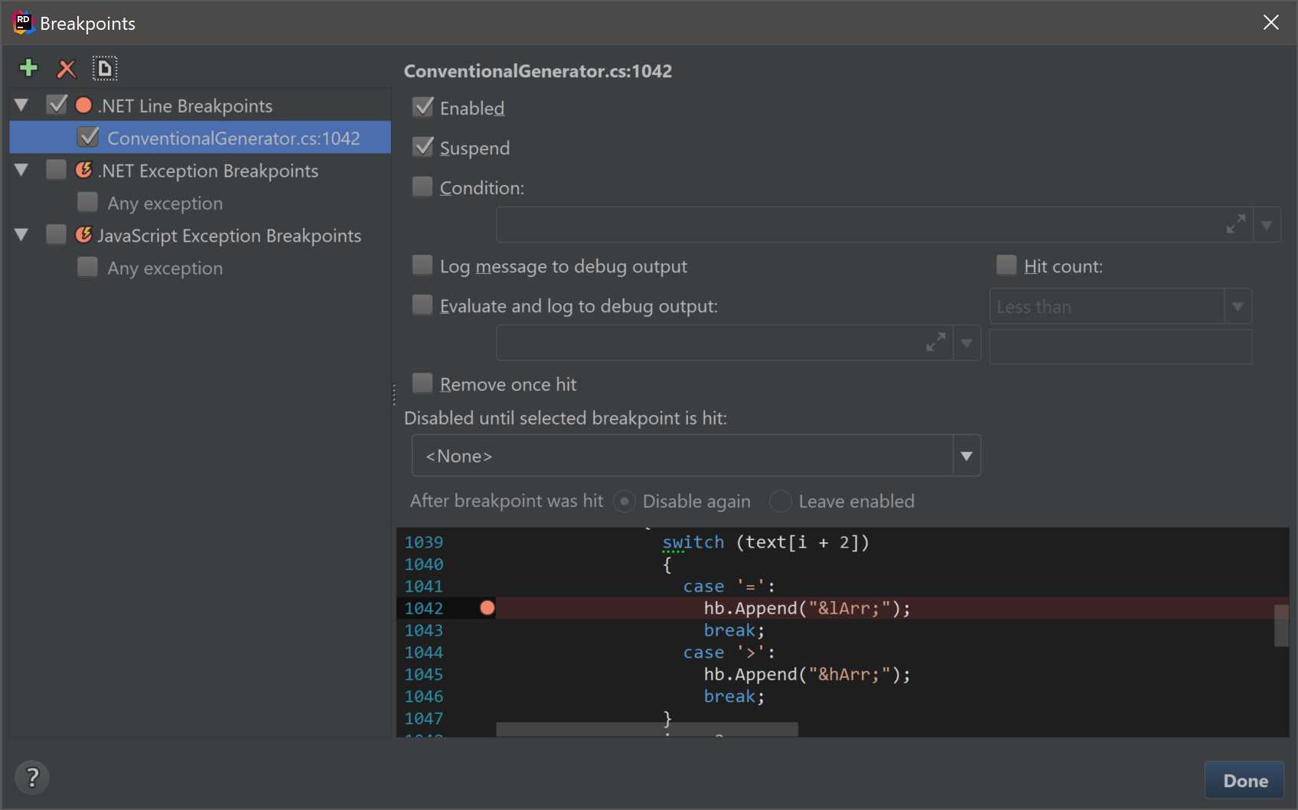Click the splitter handle between tree and details
Screen dimensions: 1298x810
[394, 395]
